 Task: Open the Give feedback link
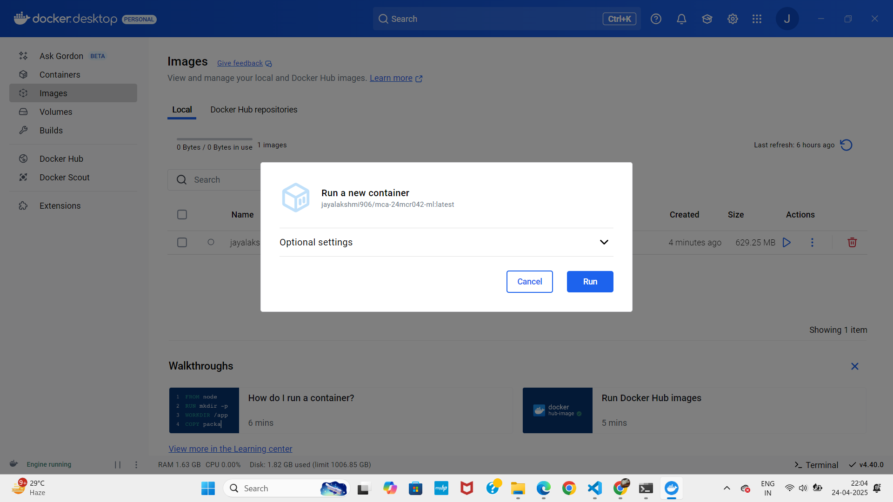click(244, 63)
